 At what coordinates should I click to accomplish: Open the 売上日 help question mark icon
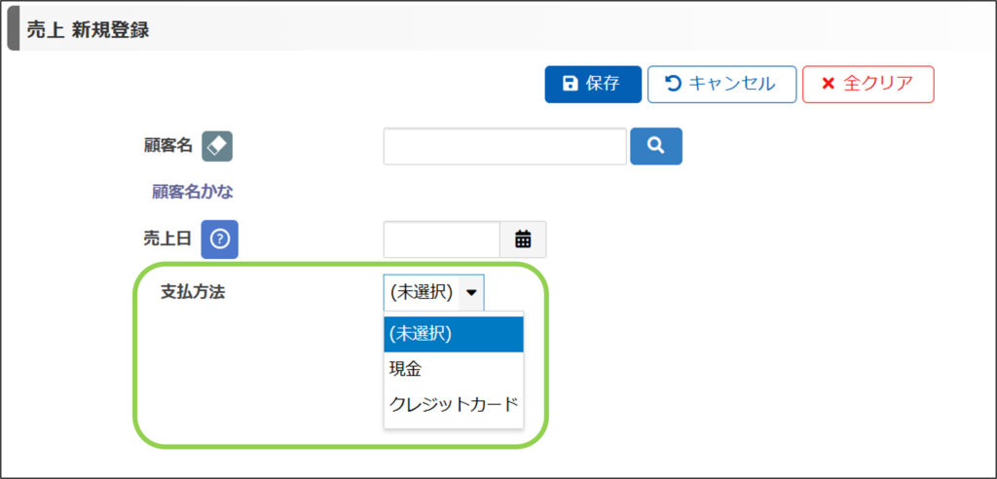(219, 239)
